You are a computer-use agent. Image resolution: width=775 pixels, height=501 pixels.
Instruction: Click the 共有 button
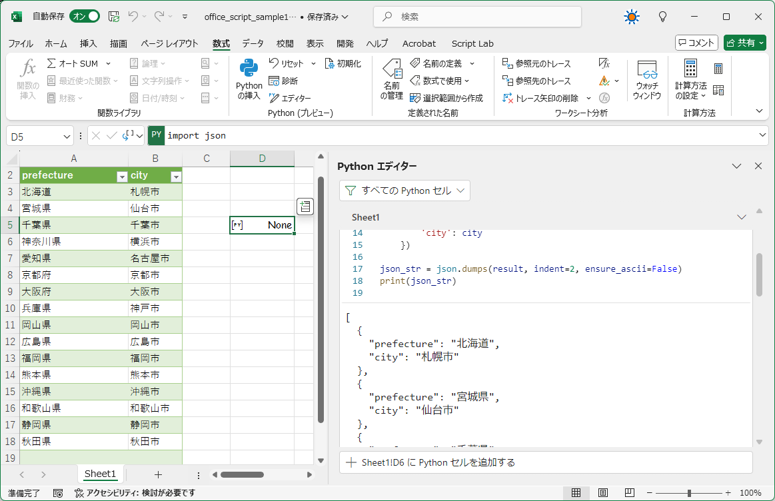744,42
